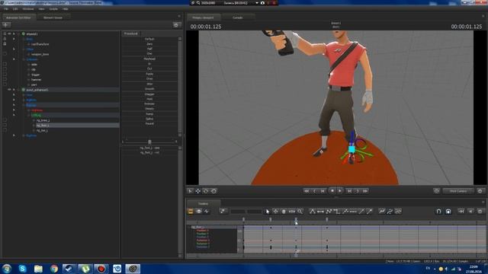Apply the Playhead preset
This screenshot has width=488, height=274.
click(x=149, y=59)
